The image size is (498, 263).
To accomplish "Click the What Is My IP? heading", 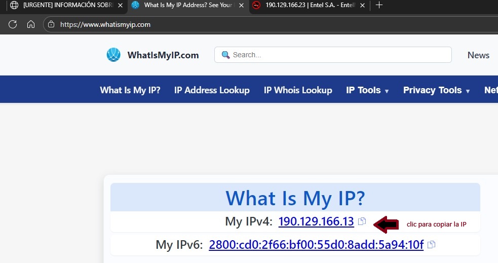I will coord(295,198).
